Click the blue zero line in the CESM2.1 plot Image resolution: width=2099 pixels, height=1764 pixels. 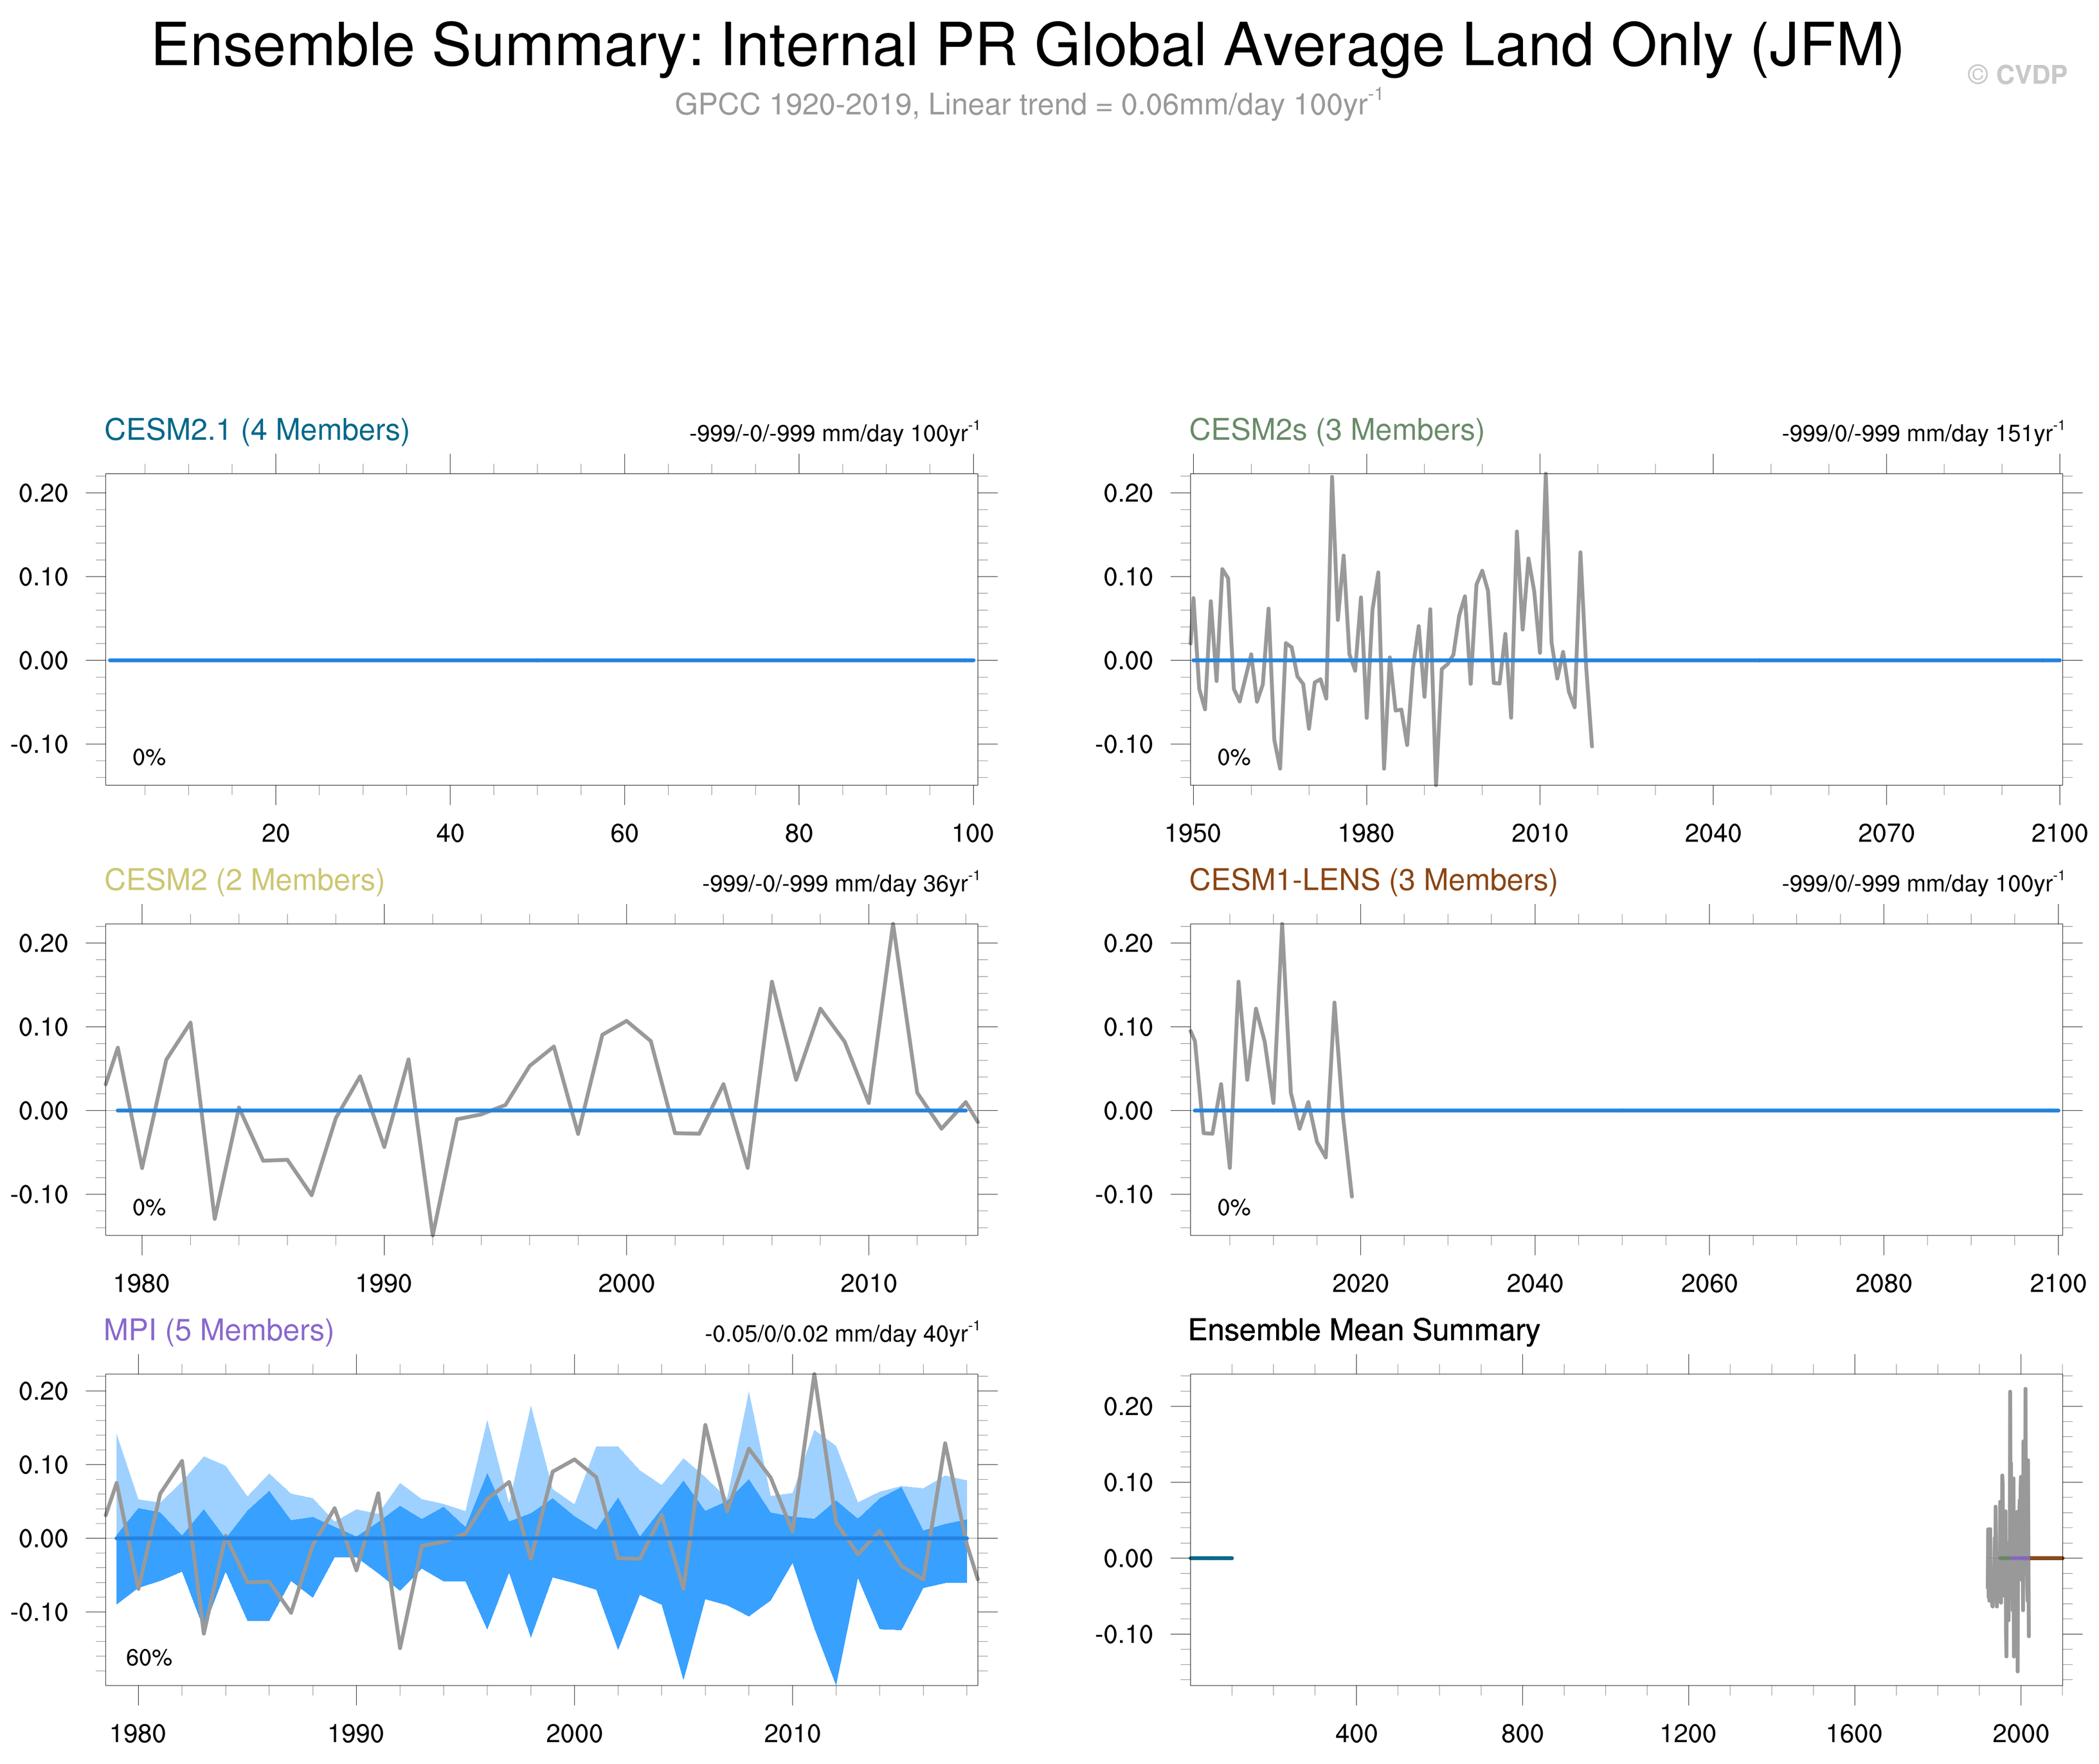(540, 660)
